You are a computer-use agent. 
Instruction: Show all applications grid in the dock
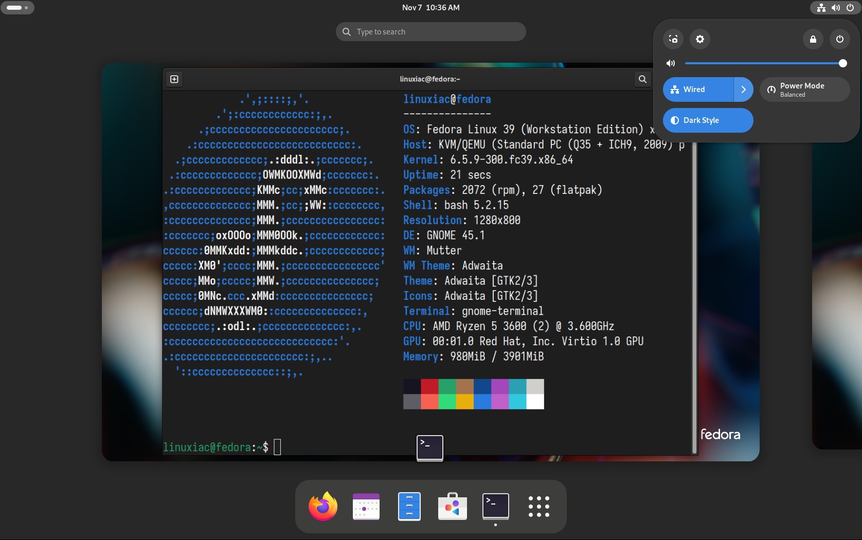click(539, 507)
